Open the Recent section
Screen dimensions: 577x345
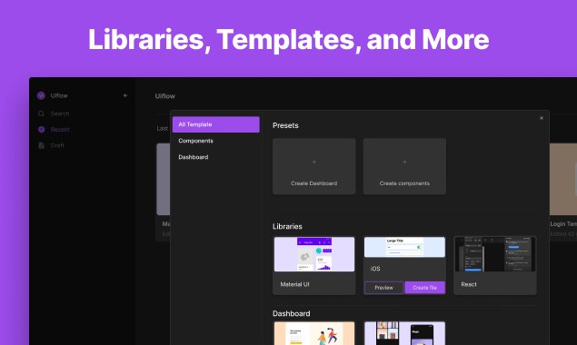(x=60, y=130)
